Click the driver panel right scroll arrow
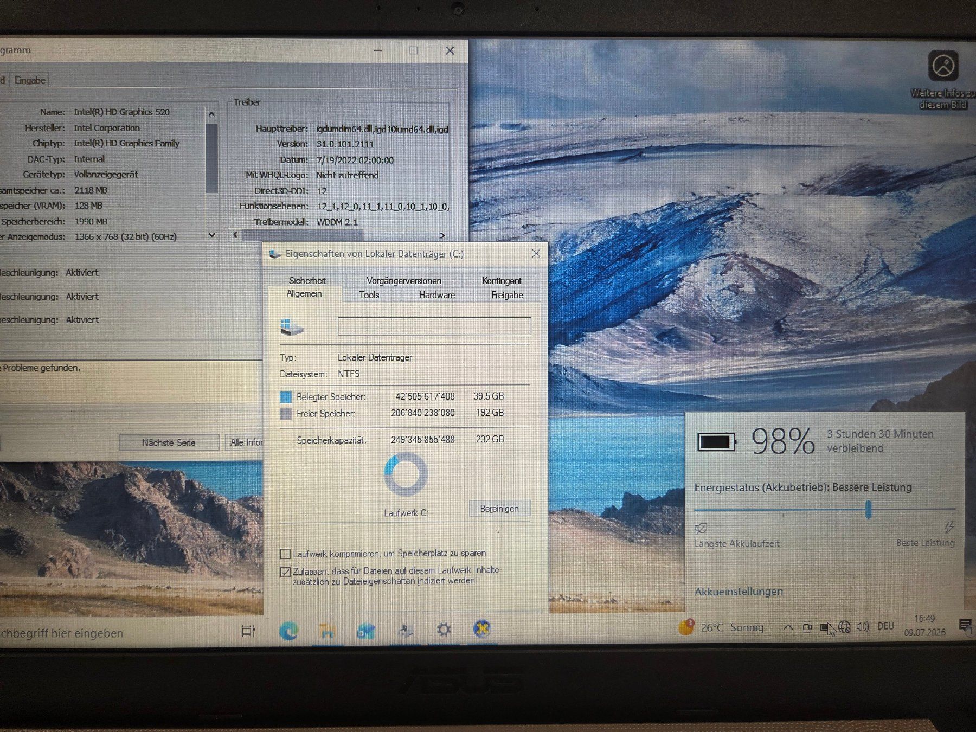The width and height of the screenshot is (976, 732). 442,235
